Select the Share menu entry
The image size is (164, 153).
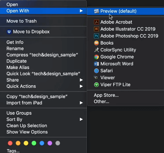point(43,80)
